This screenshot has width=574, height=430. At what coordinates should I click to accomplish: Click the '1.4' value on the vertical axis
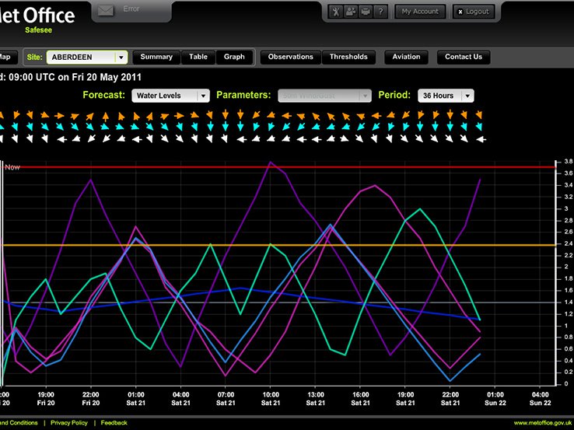pos(568,302)
